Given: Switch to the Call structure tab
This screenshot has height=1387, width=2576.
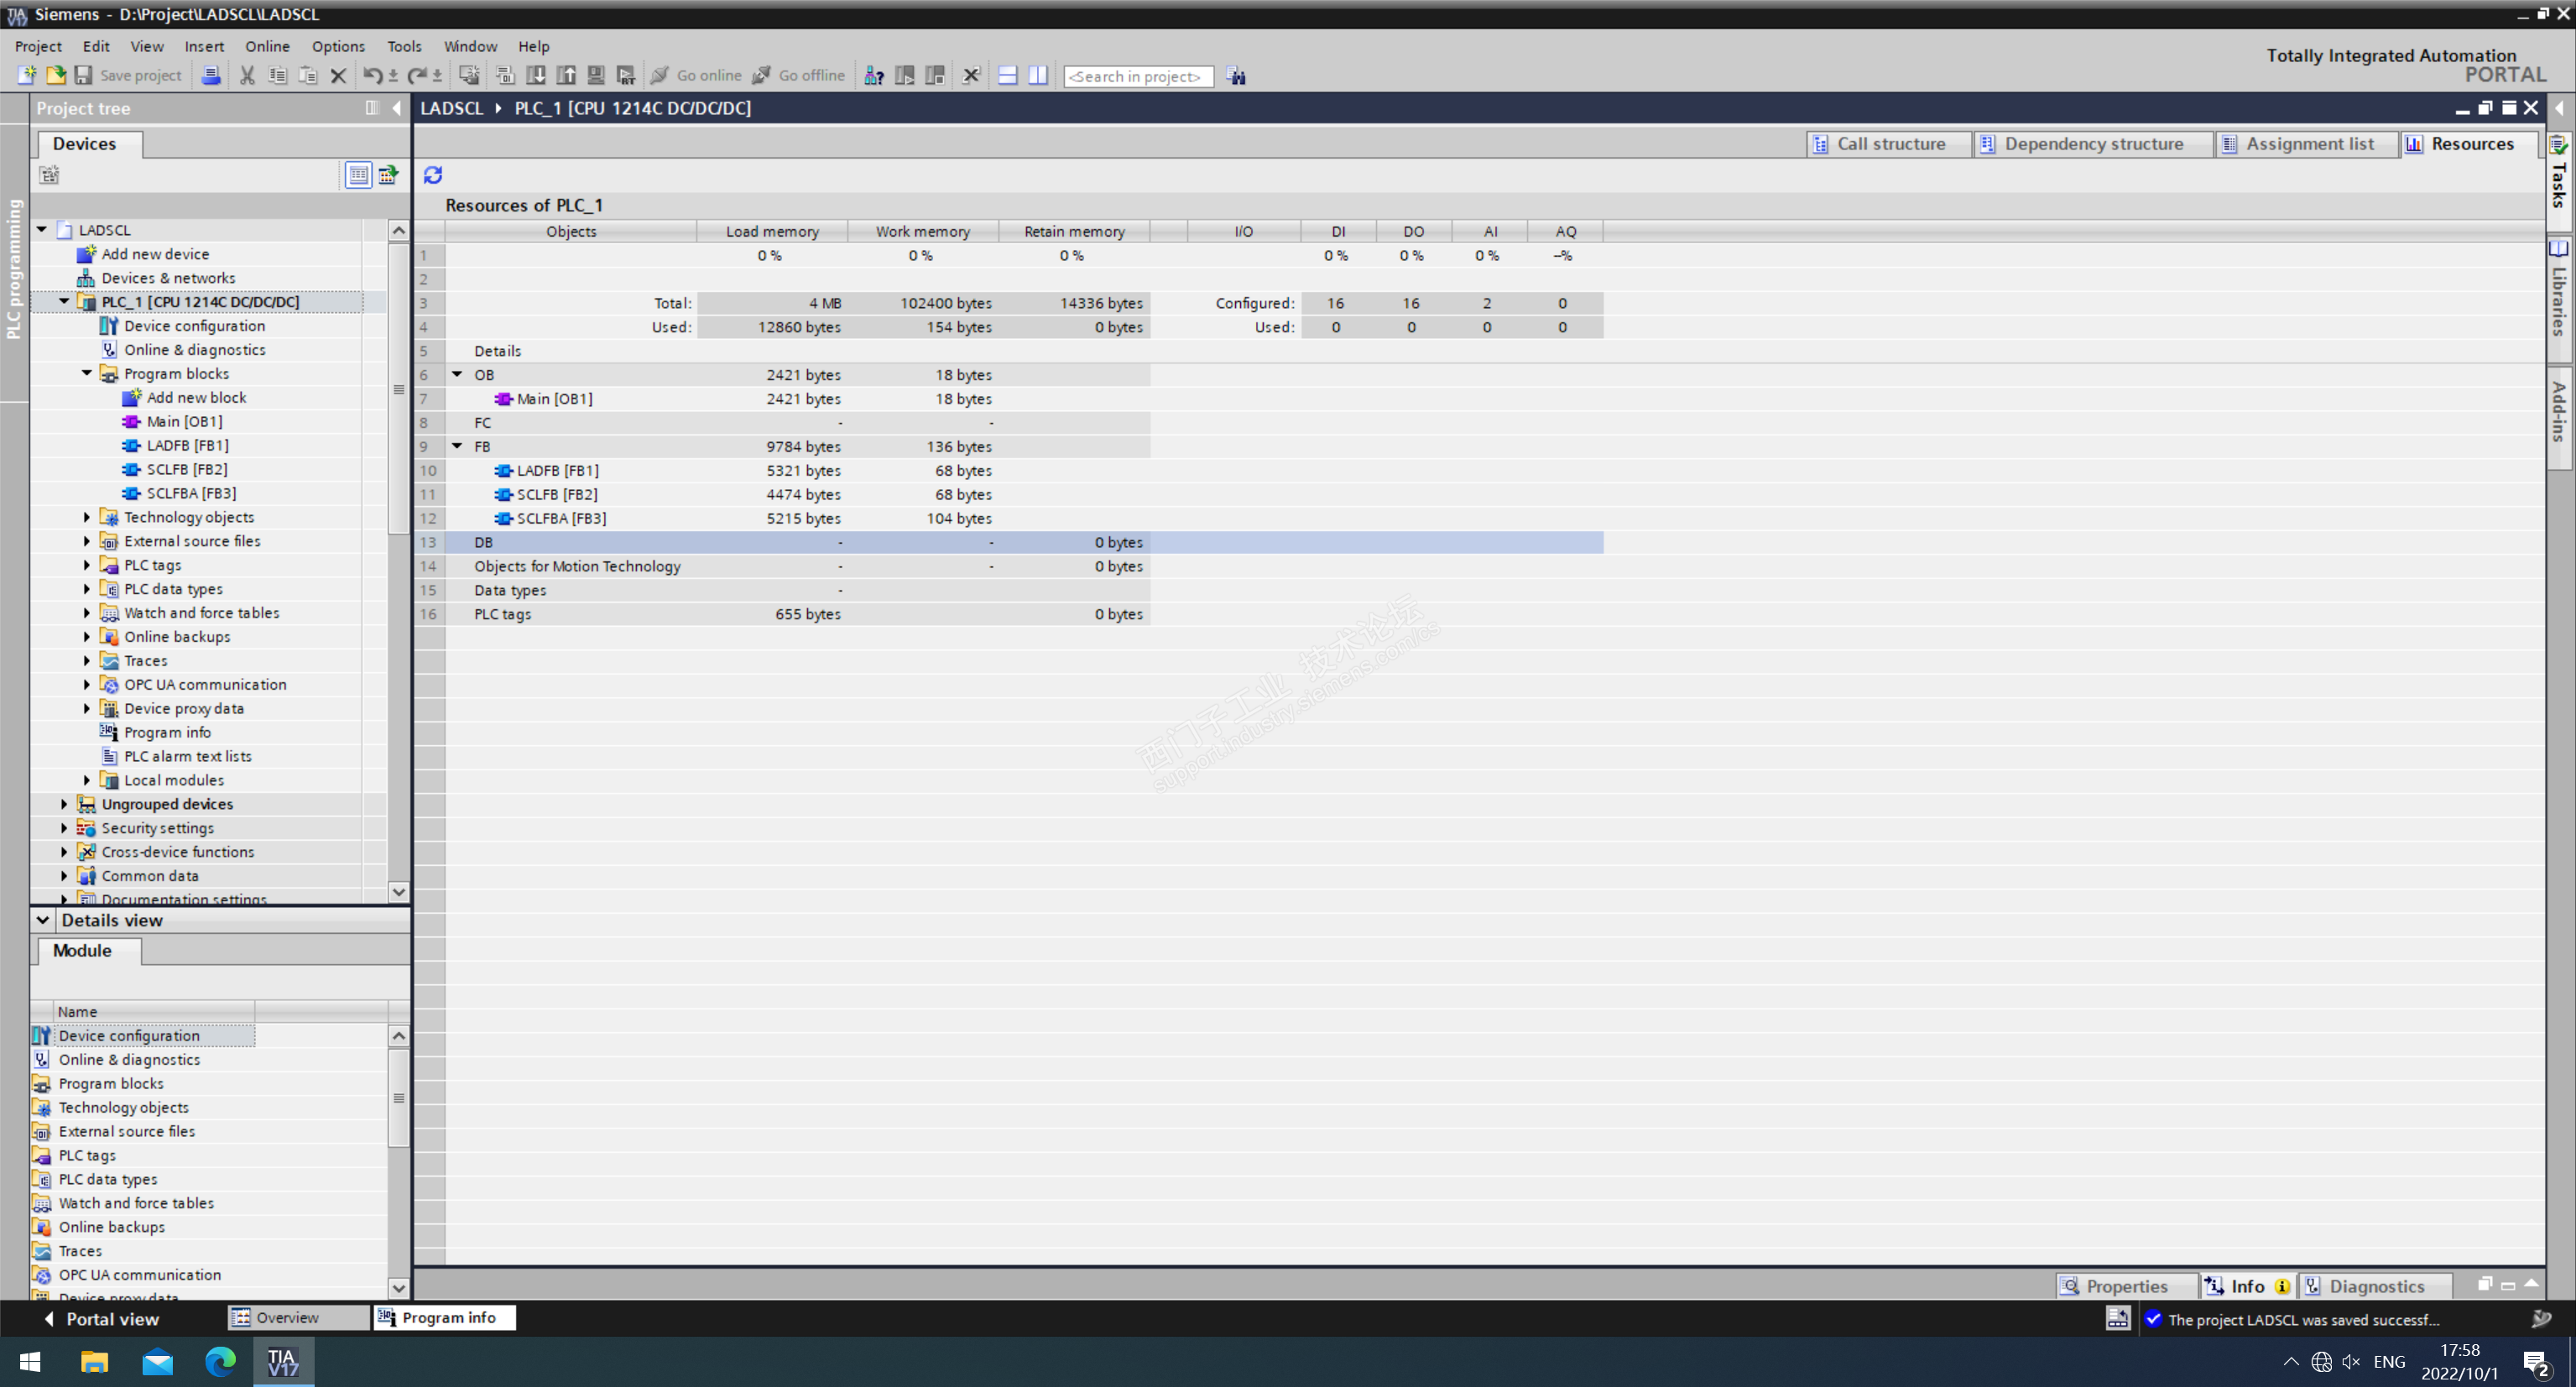Looking at the screenshot, I should point(1888,144).
